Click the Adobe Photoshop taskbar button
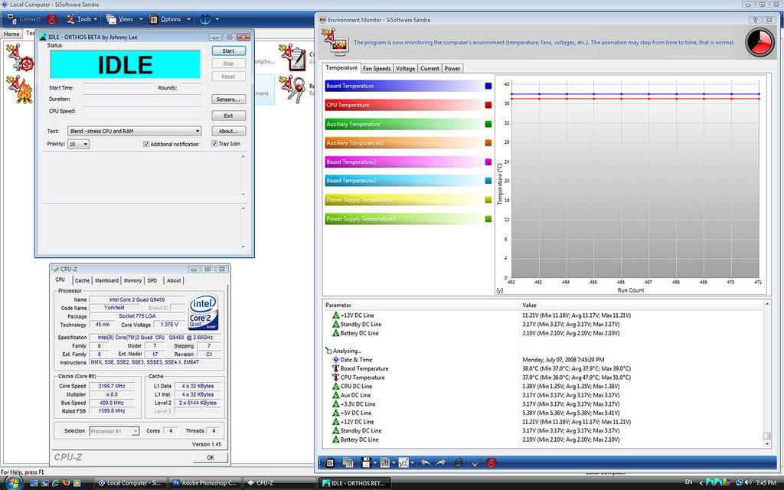Viewport: 784px width, 490px height. (205, 483)
